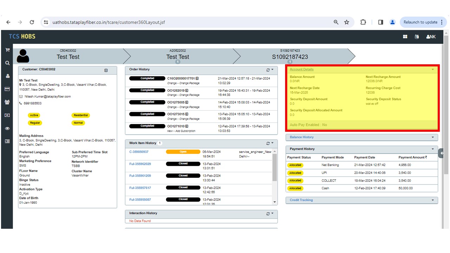Open Interaction History dropdown arrow
This screenshot has width=450, height=253.
click(272, 214)
